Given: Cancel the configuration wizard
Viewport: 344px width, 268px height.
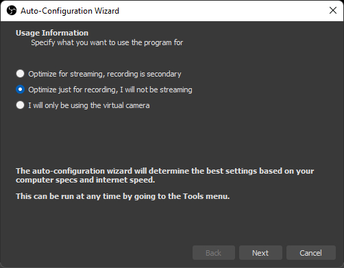Looking at the screenshot, I should (311, 253).
